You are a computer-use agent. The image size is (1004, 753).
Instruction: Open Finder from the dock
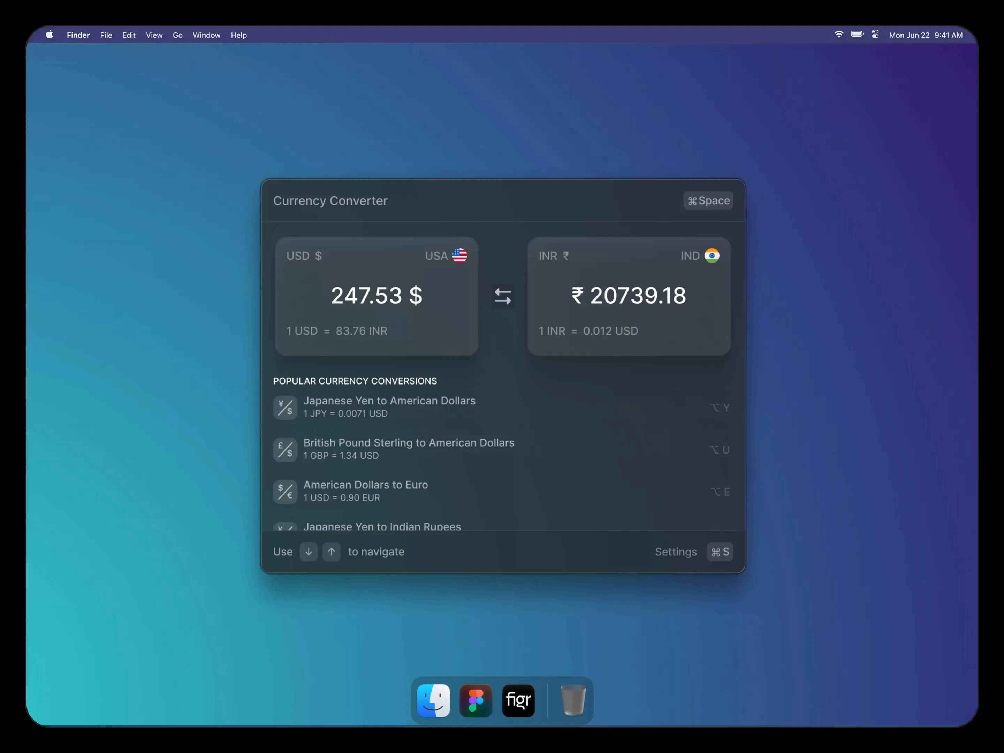pyautogui.click(x=433, y=700)
